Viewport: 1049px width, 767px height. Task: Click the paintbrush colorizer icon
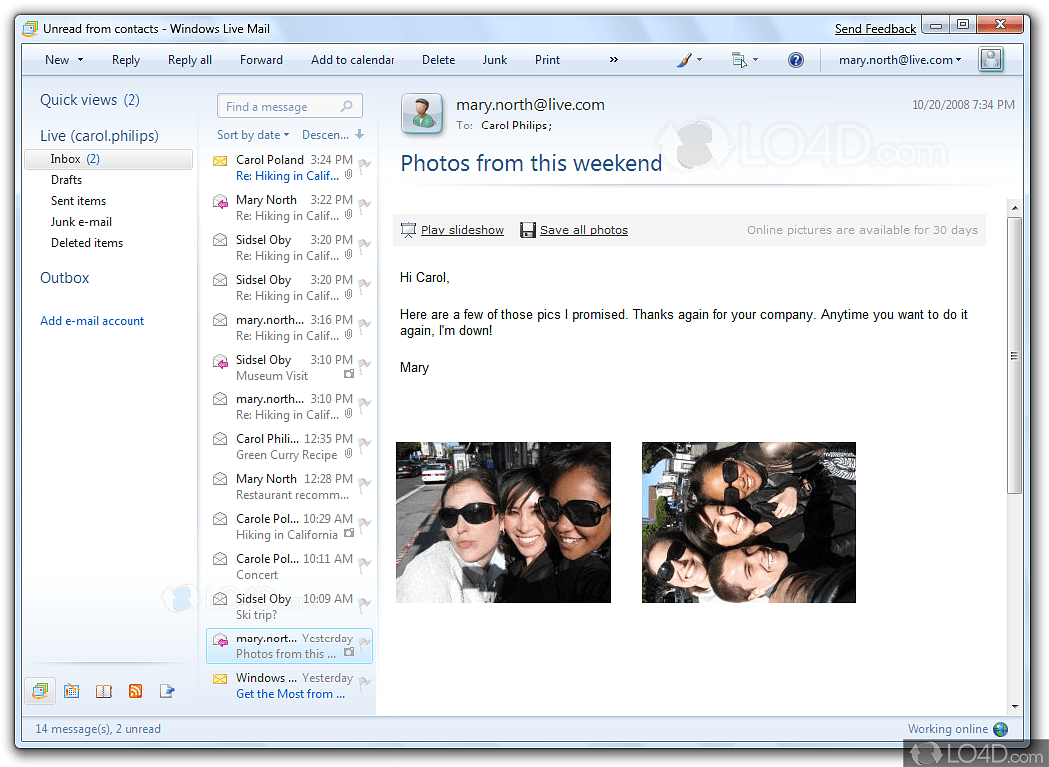684,60
